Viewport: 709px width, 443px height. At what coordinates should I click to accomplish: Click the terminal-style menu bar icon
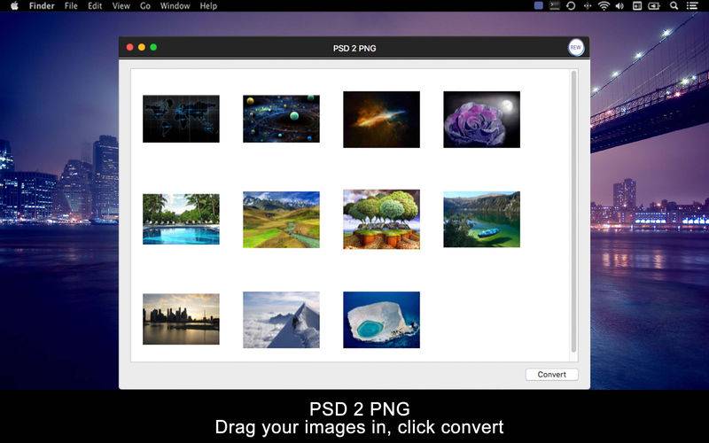click(x=555, y=6)
